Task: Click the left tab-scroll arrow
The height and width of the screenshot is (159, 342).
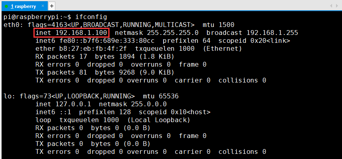Action: pos(331,6)
